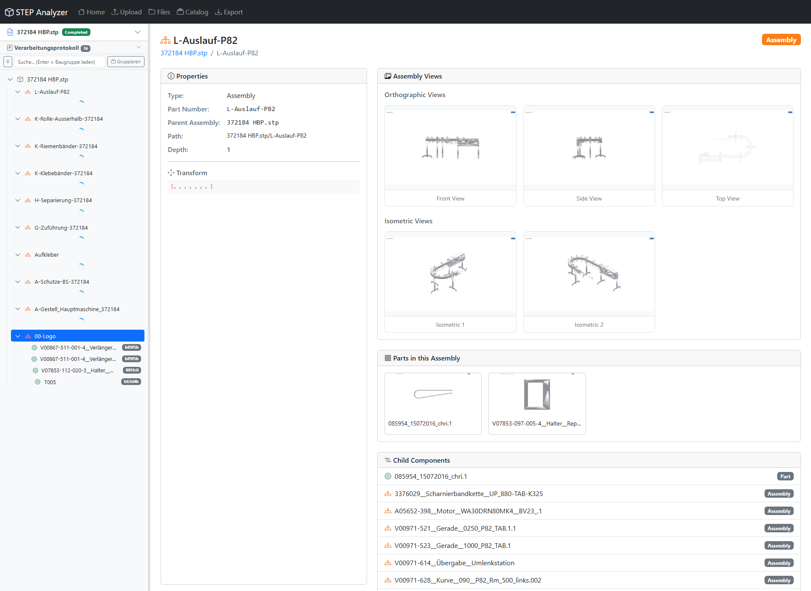
Task: Open the Files menu
Action: [x=159, y=12]
